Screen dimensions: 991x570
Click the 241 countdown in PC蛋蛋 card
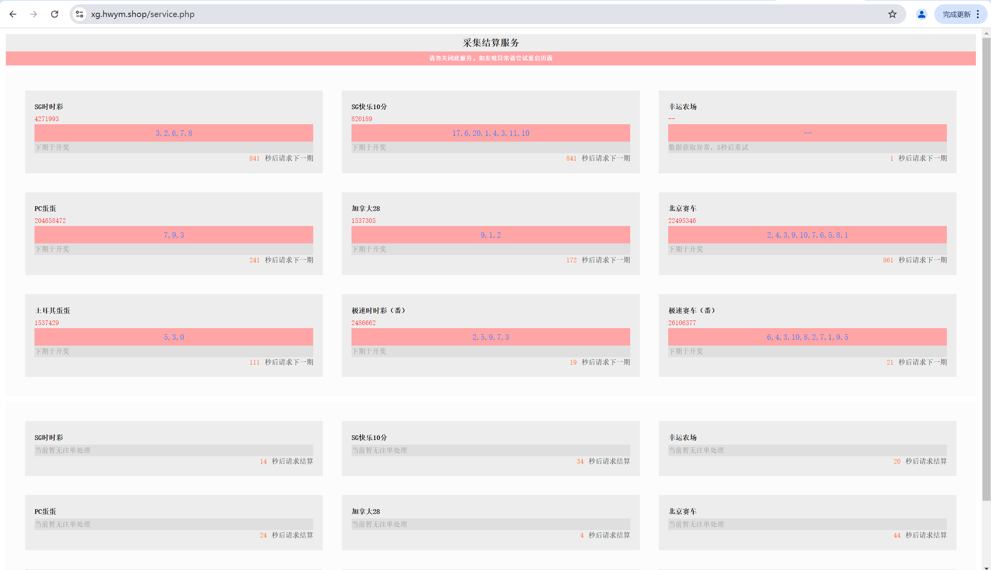pos(254,260)
